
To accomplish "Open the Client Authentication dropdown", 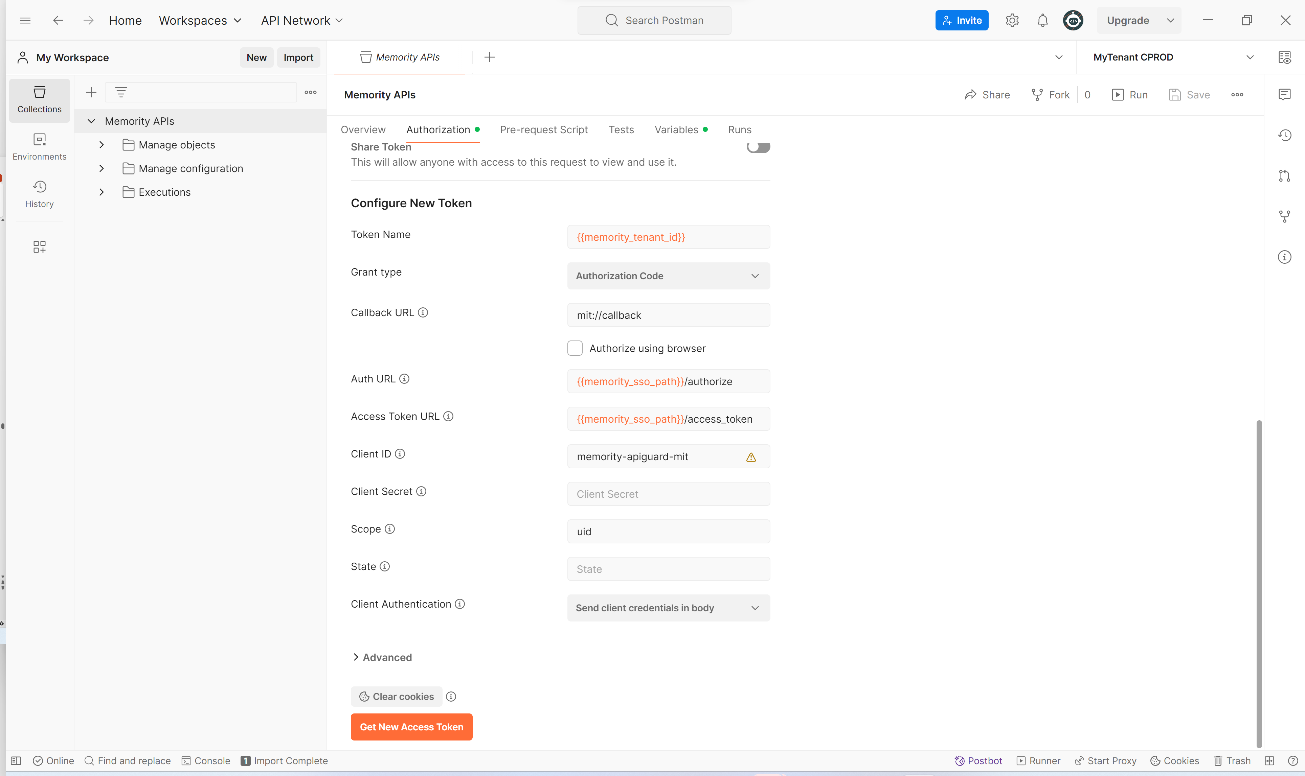I will pyautogui.click(x=668, y=608).
